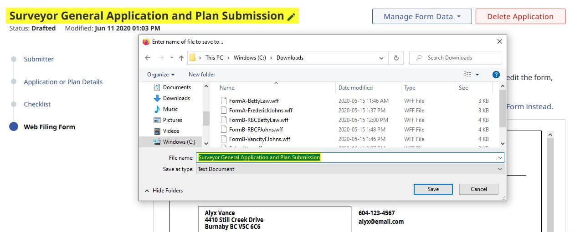Sort files by Size column header
Screen dimensions: 575x232
point(463,88)
